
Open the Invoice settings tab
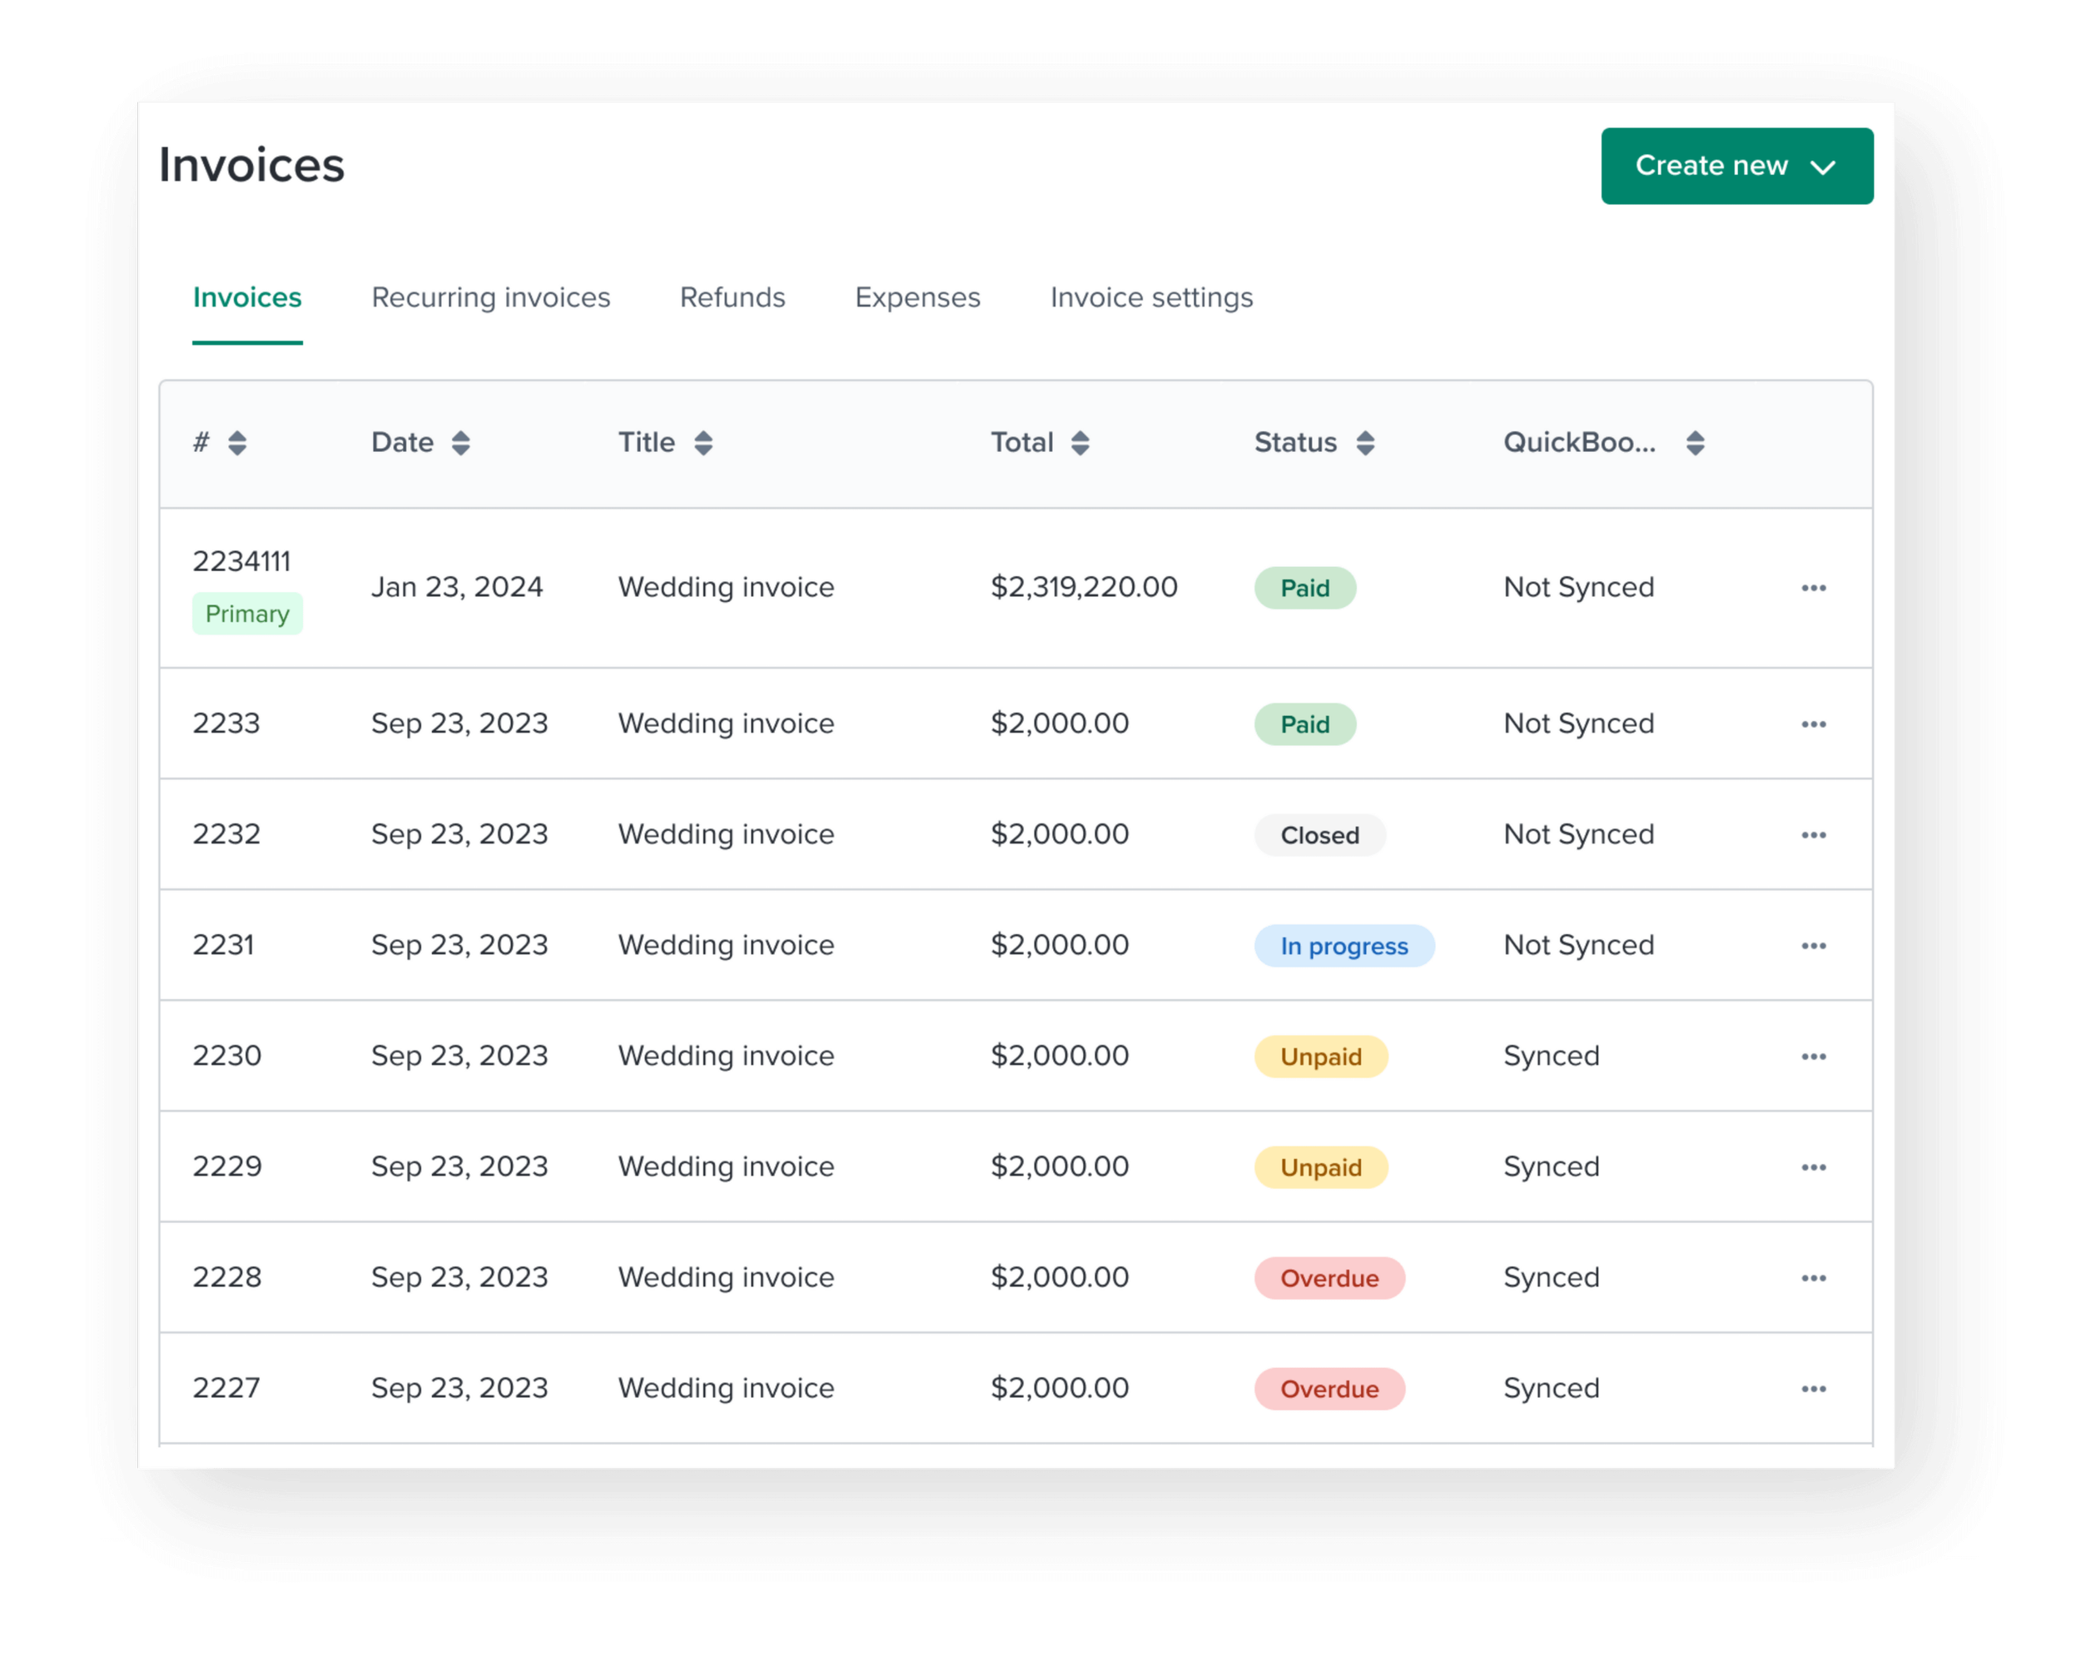click(x=1150, y=297)
